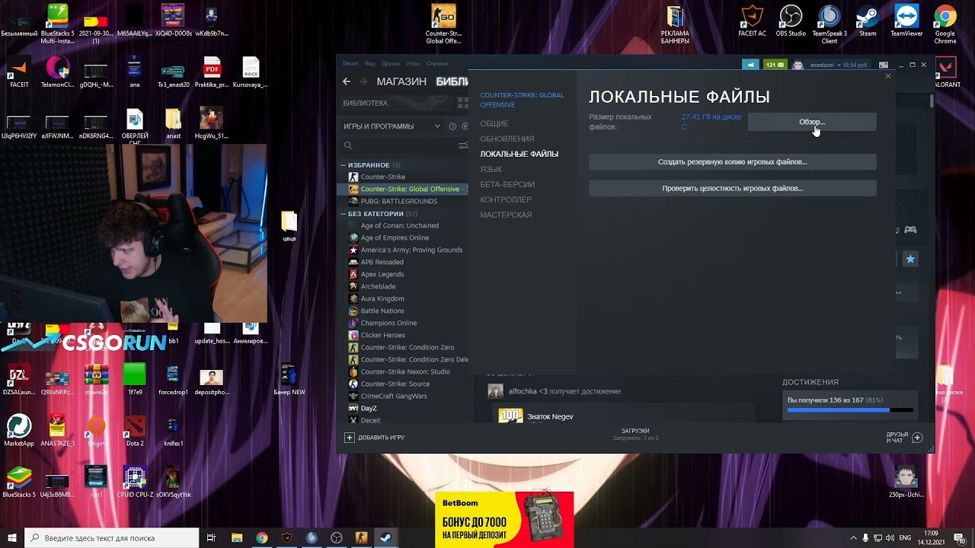The height and width of the screenshot is (548, 975).
Task: Click ДОБАВИТЬ ИГРУ add game button
Action: coord(375,438)
